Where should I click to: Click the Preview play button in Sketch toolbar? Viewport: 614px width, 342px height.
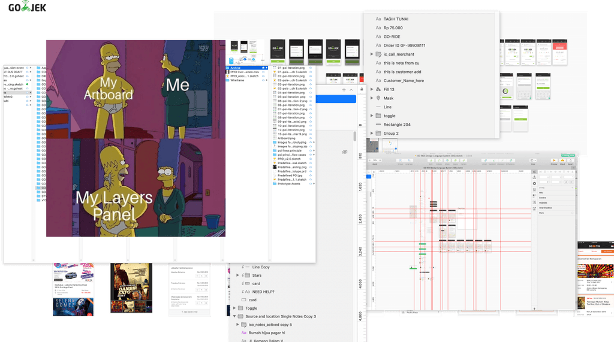pos(554,161)
